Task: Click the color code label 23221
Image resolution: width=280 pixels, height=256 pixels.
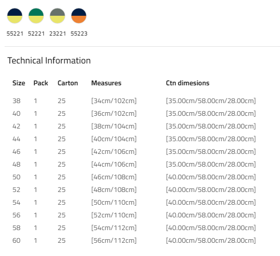Action: [x=57, y=34]
